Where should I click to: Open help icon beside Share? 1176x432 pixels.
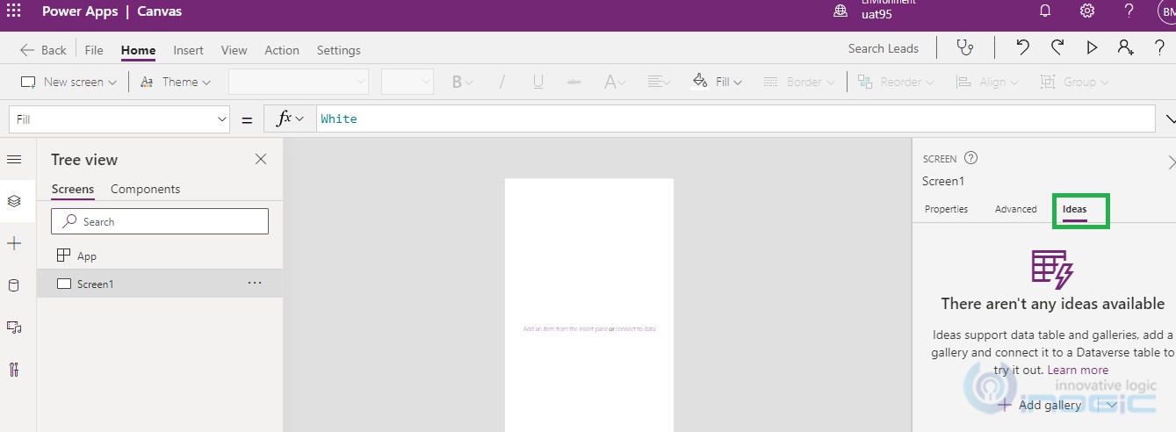[1159, 48]
